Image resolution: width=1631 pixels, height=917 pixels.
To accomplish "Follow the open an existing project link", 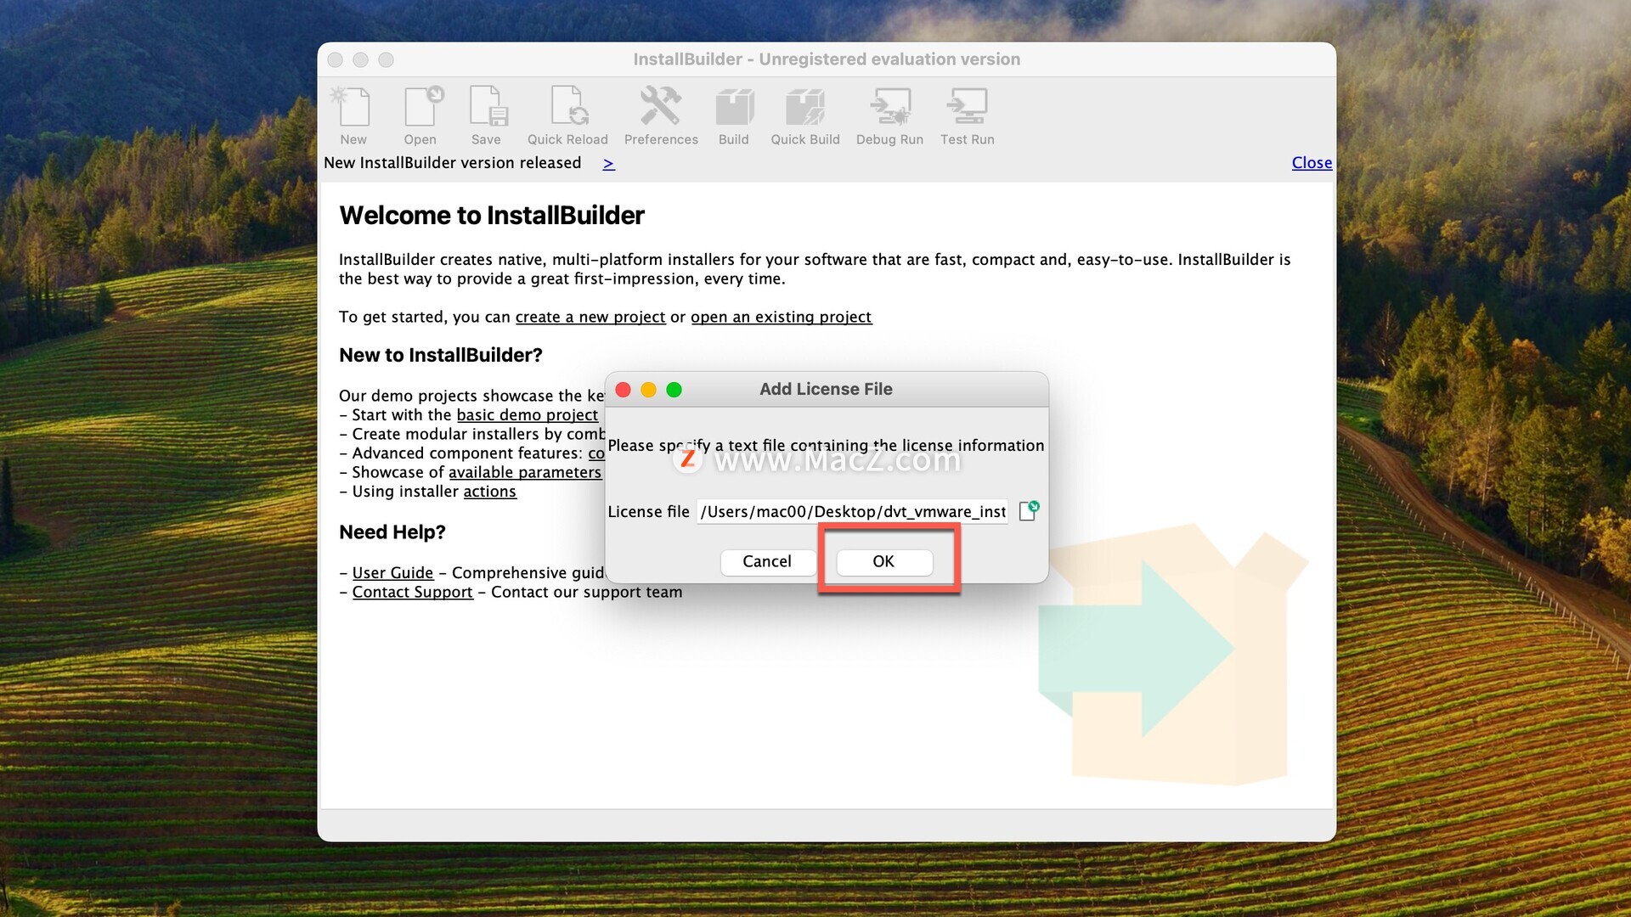I will pos(781,317).
